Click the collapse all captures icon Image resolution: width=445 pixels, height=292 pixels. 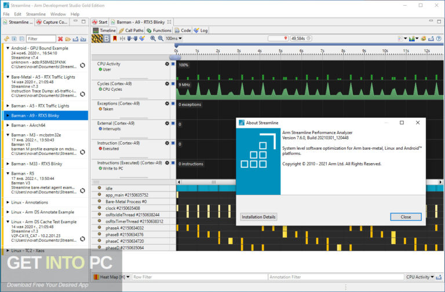pyautogui.click(x=21, y=39)
